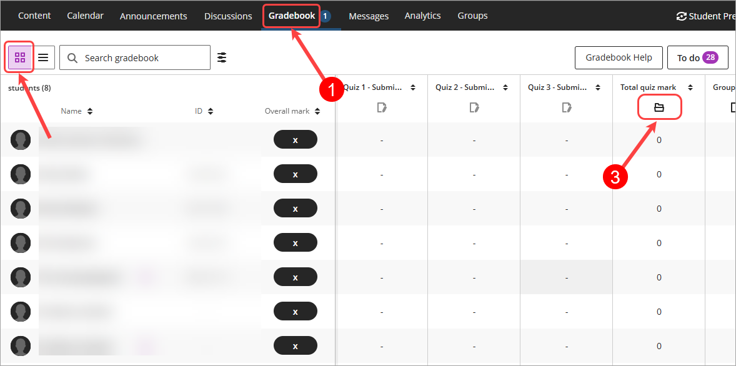Click the Quiz 1 submission type icon

382,108
